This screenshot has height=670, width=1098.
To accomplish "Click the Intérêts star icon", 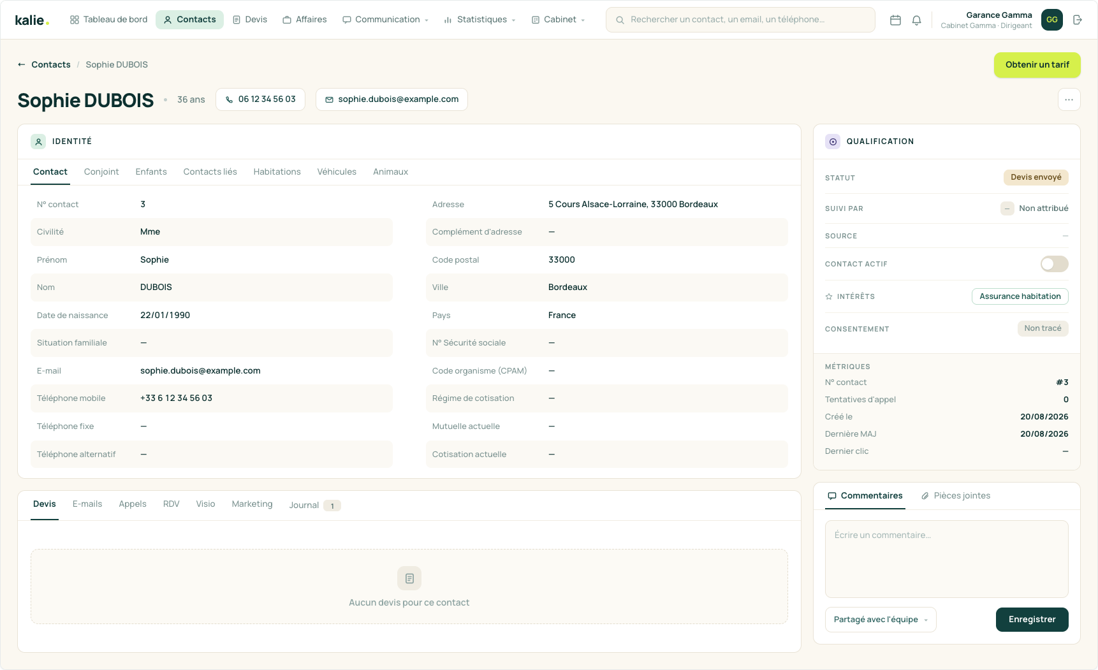I will coord(829,296).
